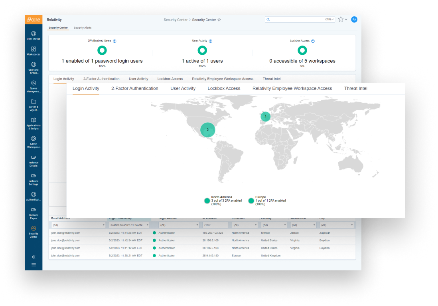Open User Status in the sidebar
Image resolution: width=438 pixels, height=306 pixels.
[x=34, y=36]
